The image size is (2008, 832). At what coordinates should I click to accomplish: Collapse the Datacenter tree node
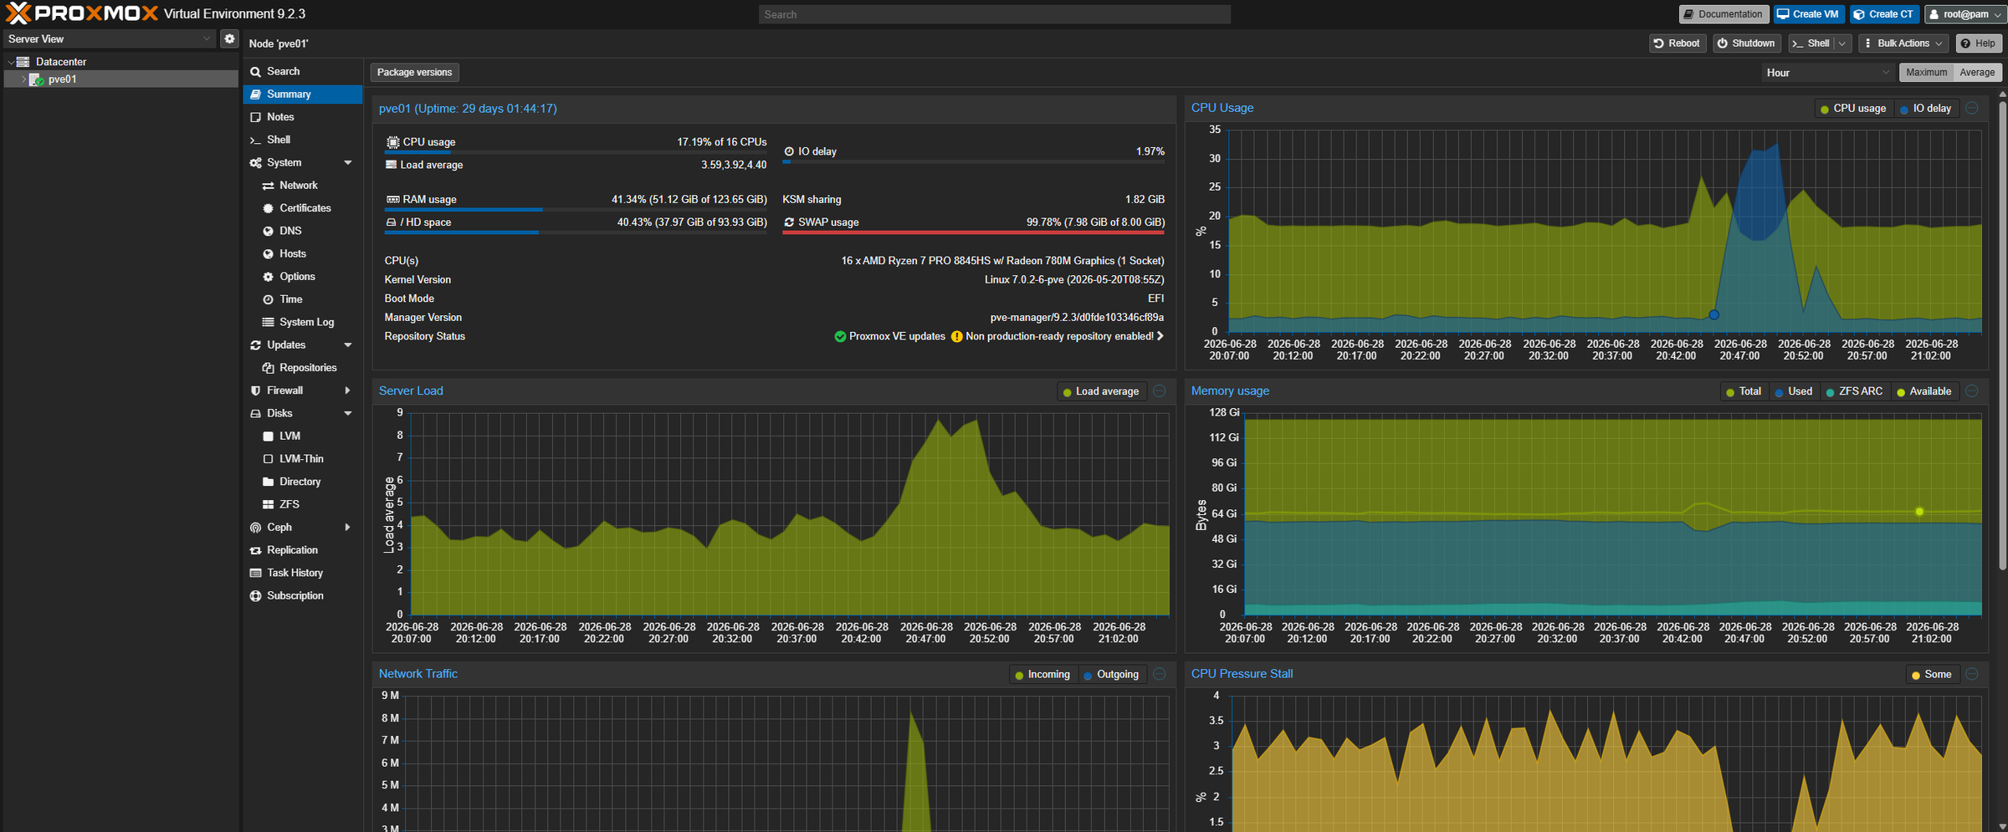point(10,62)
